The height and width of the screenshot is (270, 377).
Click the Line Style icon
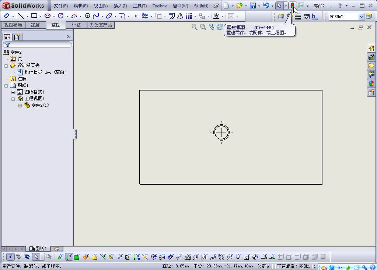coord(307,17)
